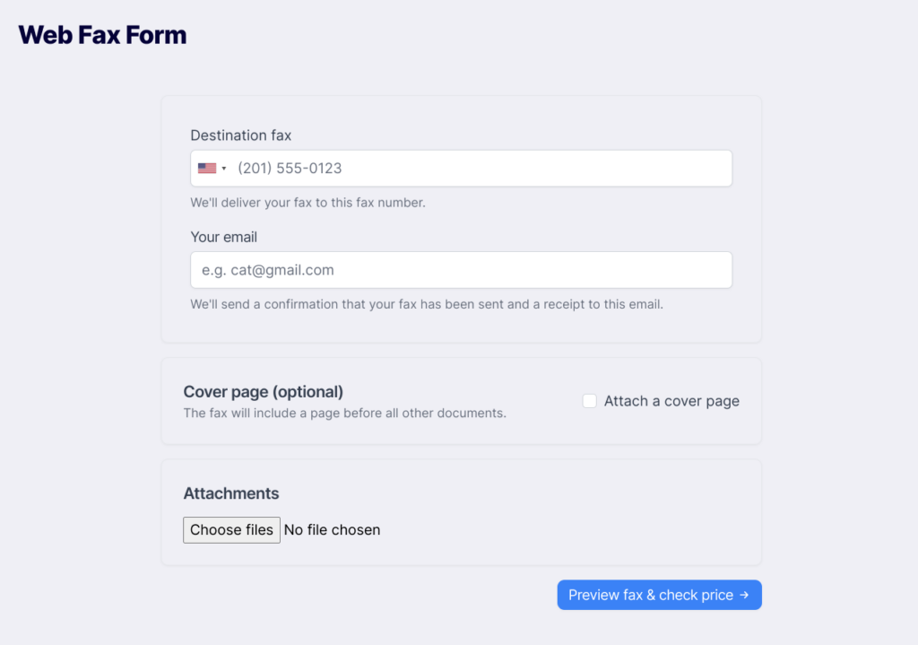Click the Destination fax label
918x645 pixels.
pyautogui.click(x=240, y=135)
